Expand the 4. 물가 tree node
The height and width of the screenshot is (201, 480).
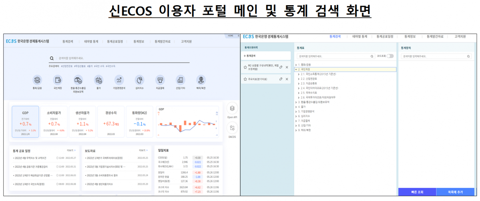[x=296, y=107]
